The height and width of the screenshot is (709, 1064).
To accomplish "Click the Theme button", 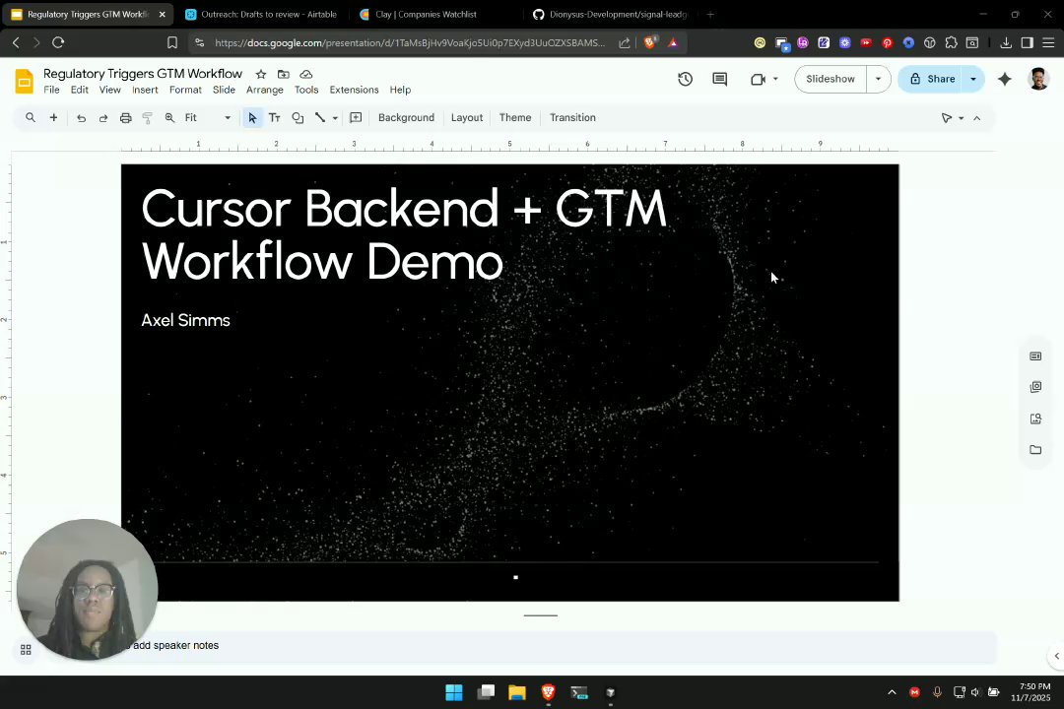I will pyautogui.click(x=515, y=117).
